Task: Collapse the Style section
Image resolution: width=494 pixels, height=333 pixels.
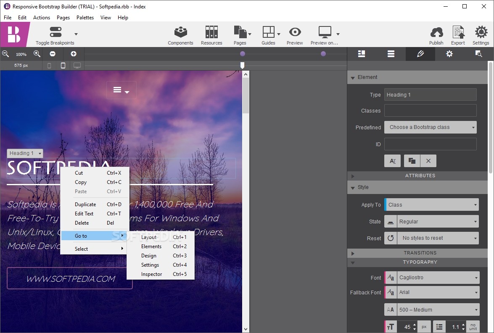Action: point(353,188)
